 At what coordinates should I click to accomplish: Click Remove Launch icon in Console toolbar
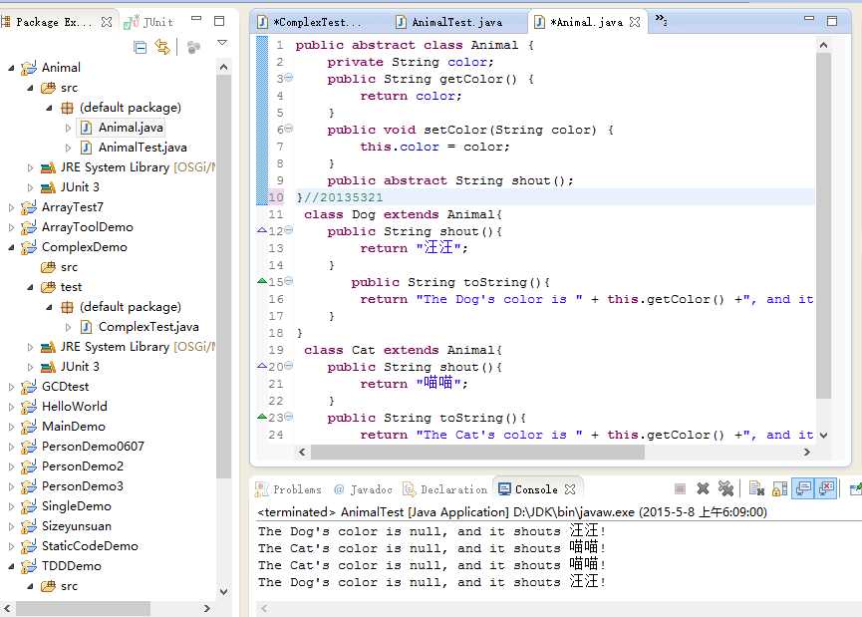point(703,488)
